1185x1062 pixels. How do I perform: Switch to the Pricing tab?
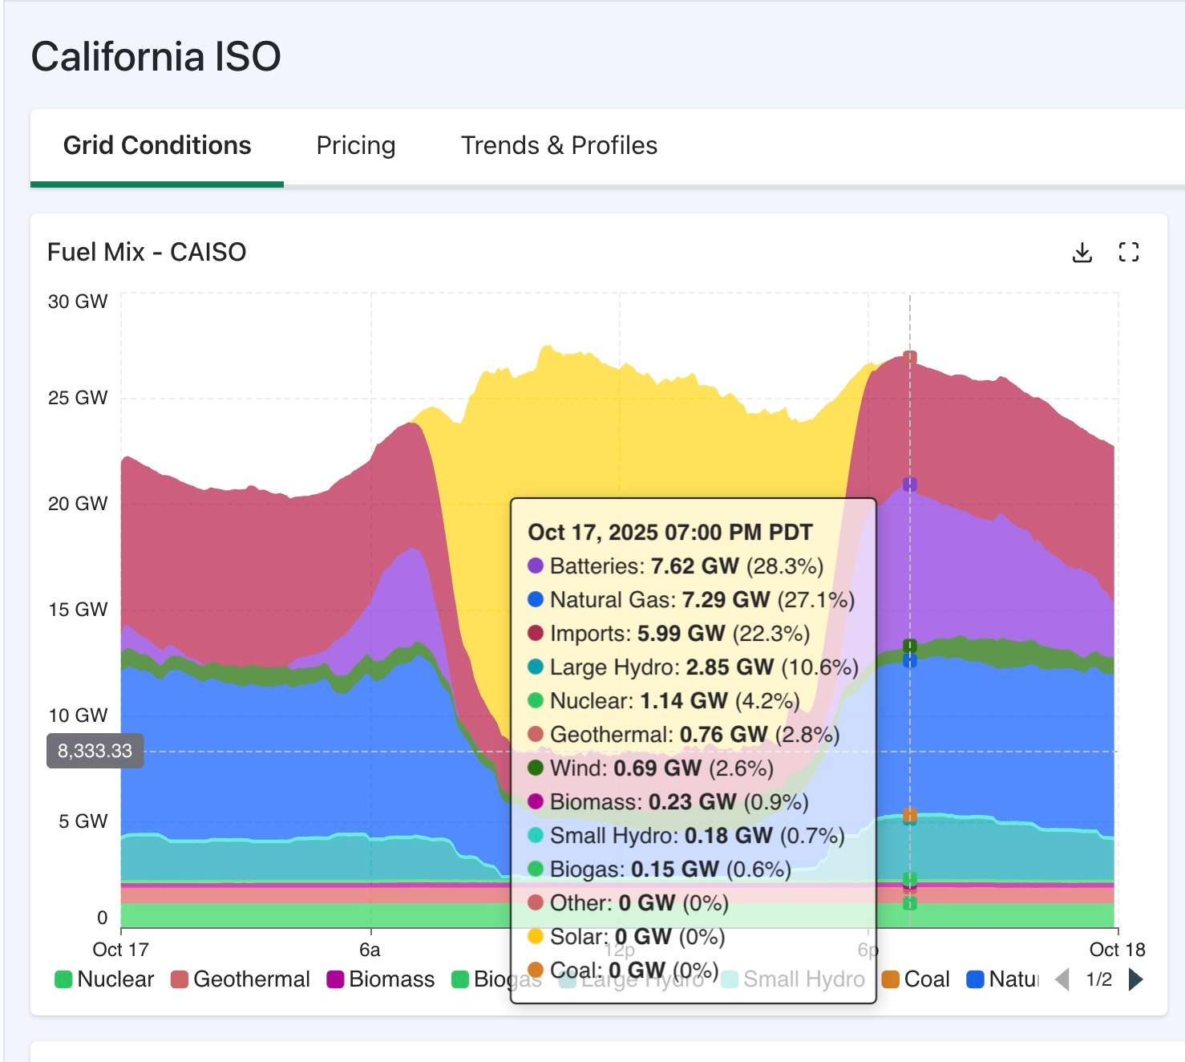[356, 146]
